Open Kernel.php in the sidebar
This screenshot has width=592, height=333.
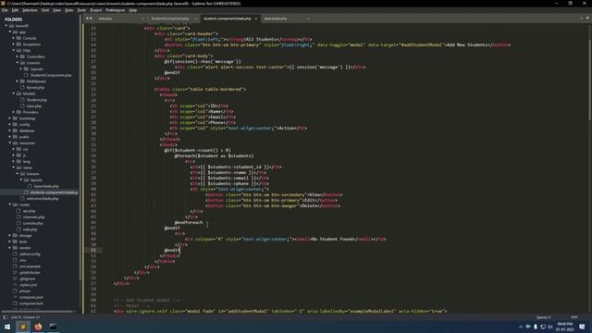click(35, 88)
